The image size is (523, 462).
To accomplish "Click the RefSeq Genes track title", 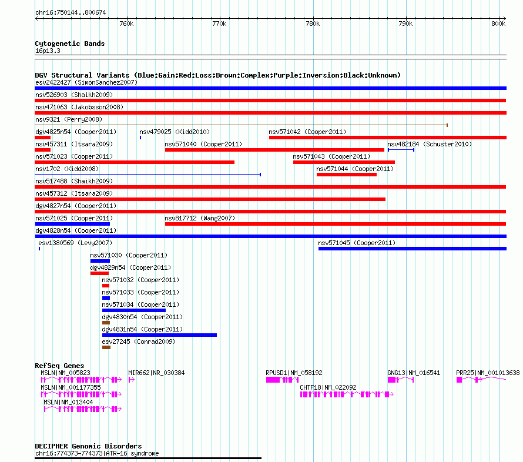I will point(59,366).
